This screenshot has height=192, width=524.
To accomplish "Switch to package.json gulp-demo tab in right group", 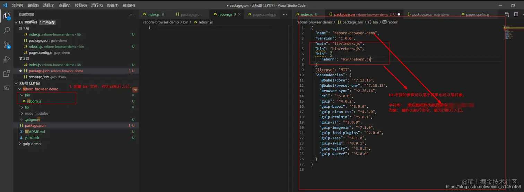I will click(430, 15).
